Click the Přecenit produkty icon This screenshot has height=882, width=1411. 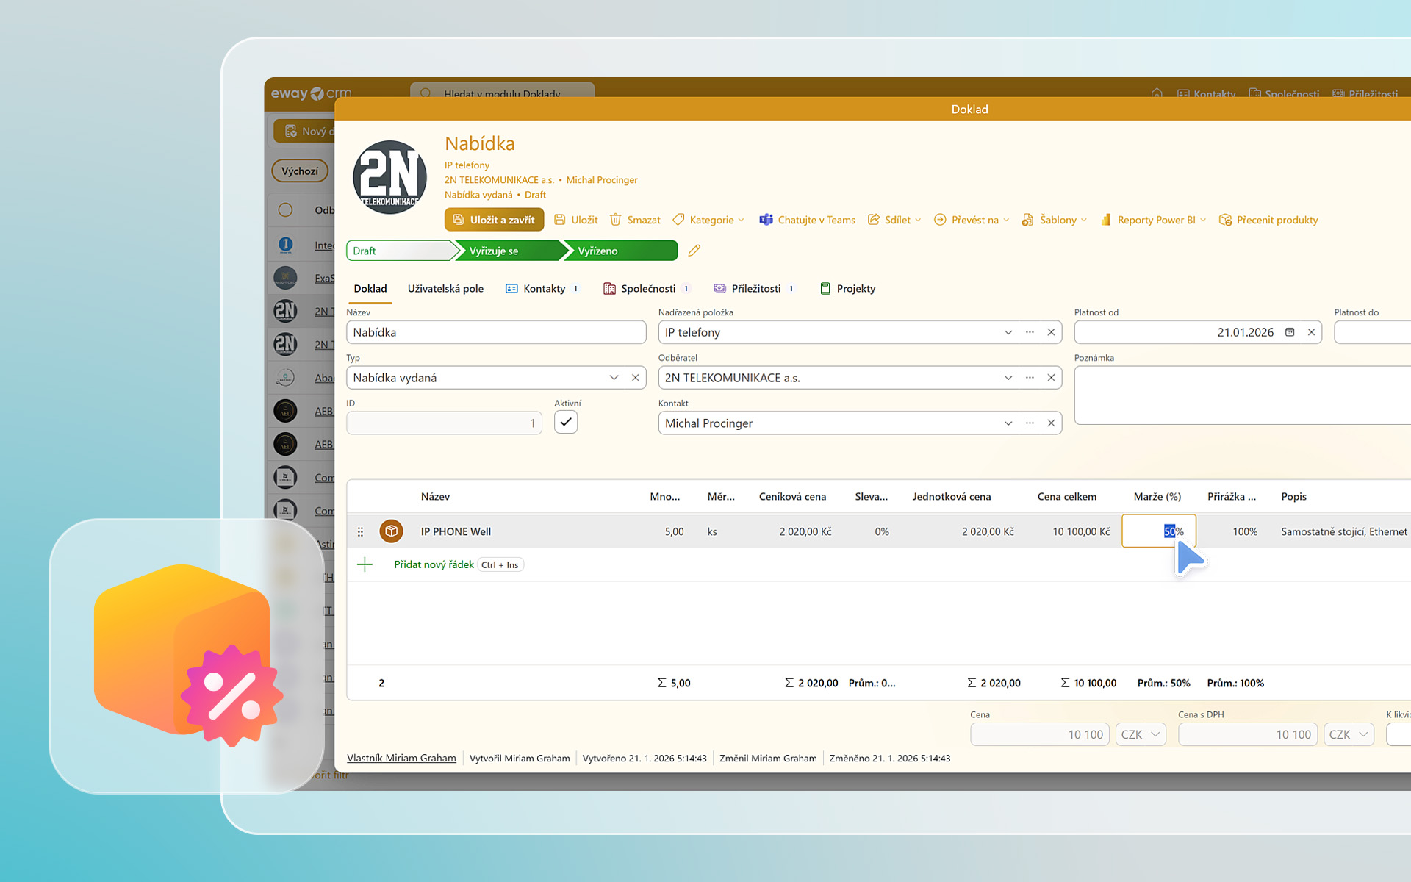[1225, 220]
